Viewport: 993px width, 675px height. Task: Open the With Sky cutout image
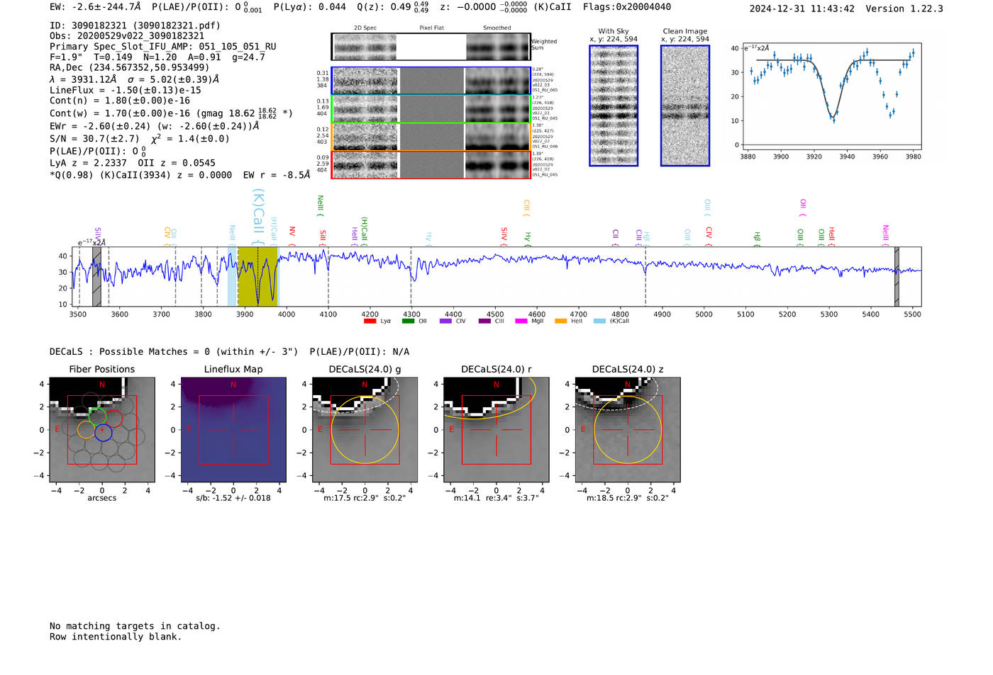[614, 106]
